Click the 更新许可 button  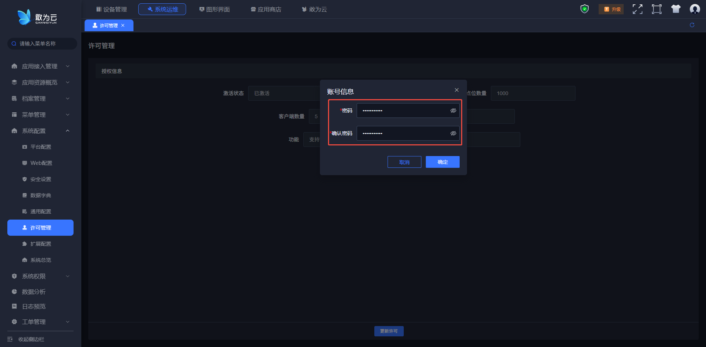pyautogui.click(x=389, y=331)
